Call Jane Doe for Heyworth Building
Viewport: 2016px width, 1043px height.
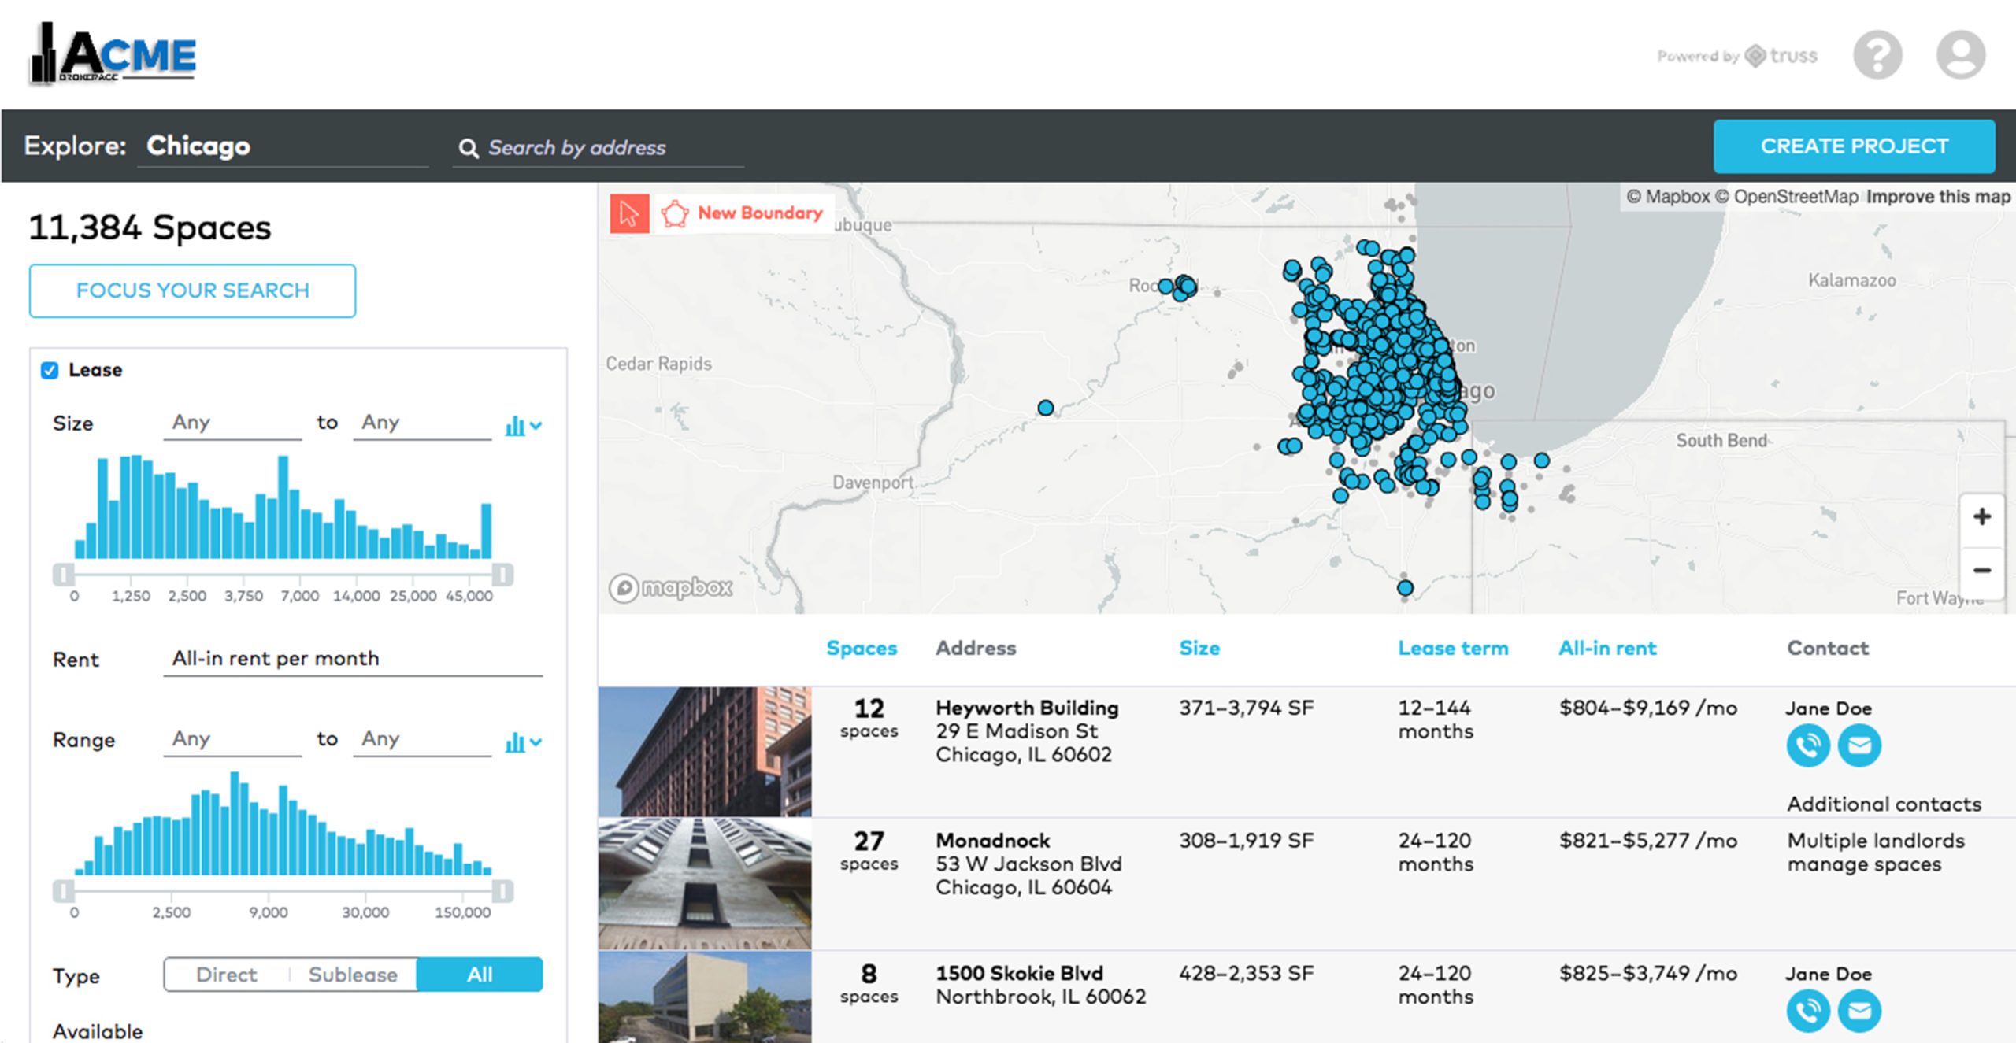coord(1807,745)
